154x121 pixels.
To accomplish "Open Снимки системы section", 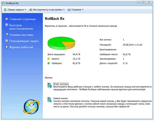I will (x=21, y=35).
